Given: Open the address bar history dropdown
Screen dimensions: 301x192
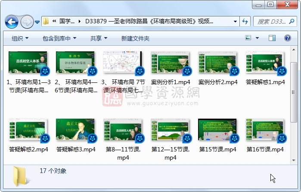Looking at the screenshot, I should click(x=235, y=21).
